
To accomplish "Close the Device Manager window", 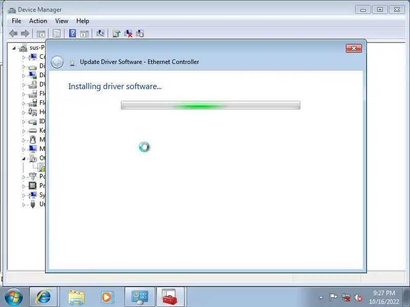I will (397, 10).
